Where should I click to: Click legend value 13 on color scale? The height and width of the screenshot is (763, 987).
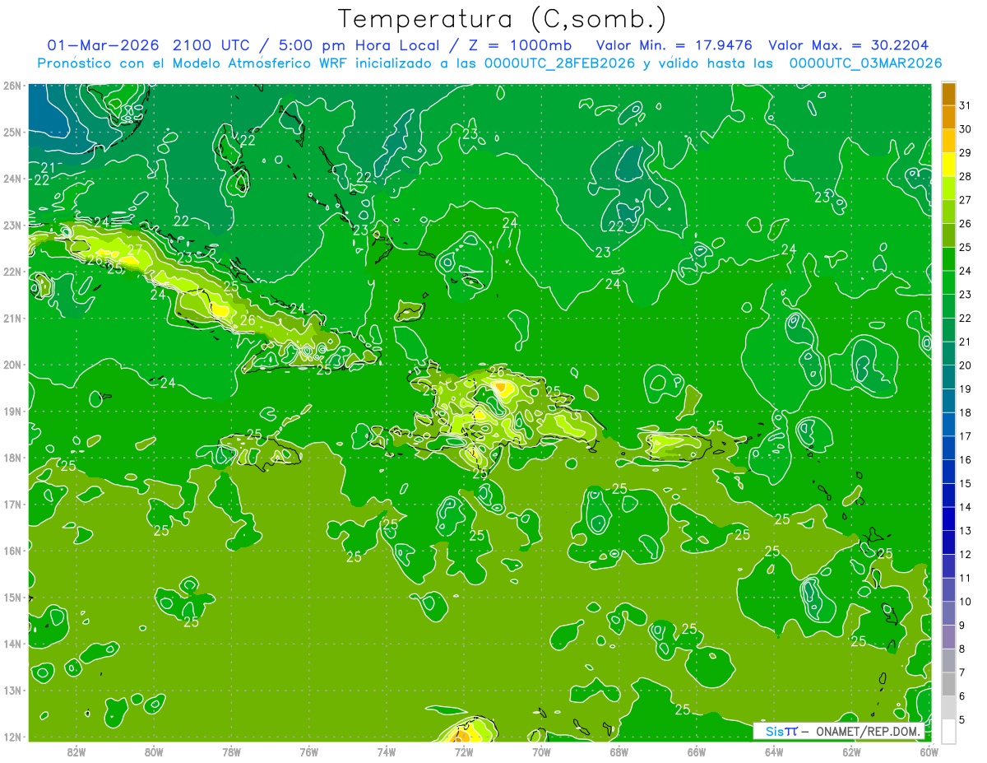pyautogui.click(x=965, y=530)
